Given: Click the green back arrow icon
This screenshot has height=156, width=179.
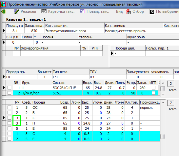Looking at the screenshot, I should point(3,11).
